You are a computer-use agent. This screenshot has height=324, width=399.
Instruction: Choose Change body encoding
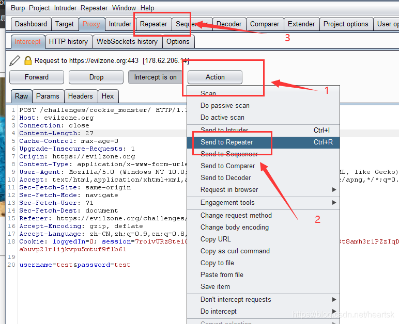pos(264,228)
